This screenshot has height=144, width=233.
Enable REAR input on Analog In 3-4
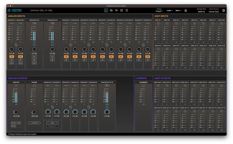coord(34,63)
